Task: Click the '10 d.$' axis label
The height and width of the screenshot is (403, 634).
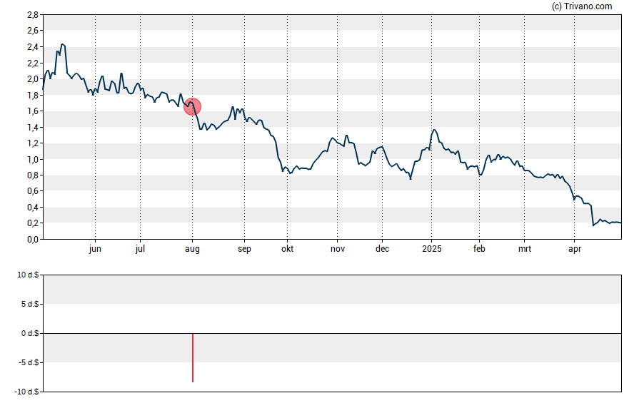Action: (x=28, y=275)
